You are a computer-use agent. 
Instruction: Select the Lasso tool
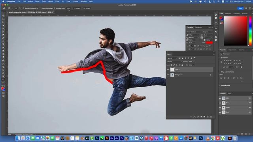pyautogui.click(x=3, y=22)
